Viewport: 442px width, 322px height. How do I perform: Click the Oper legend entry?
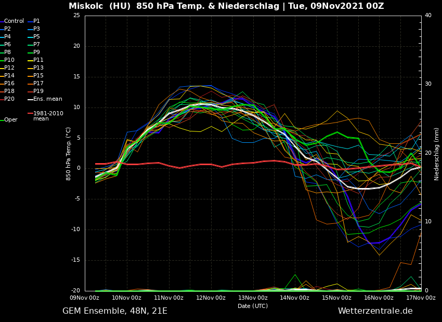point(11,120)
